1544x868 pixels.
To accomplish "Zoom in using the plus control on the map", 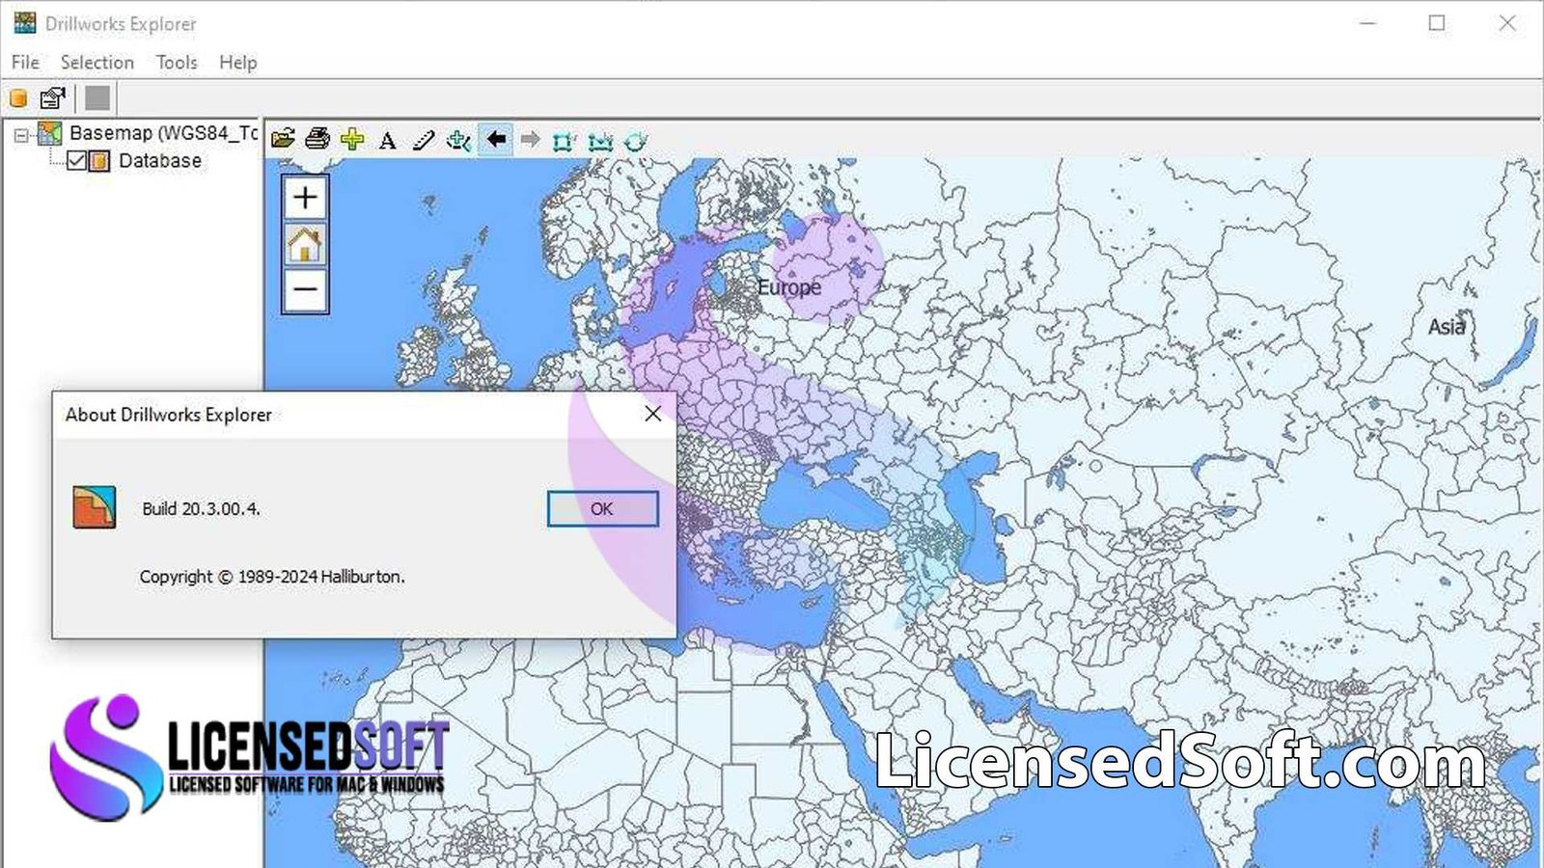I will (304, 199).
